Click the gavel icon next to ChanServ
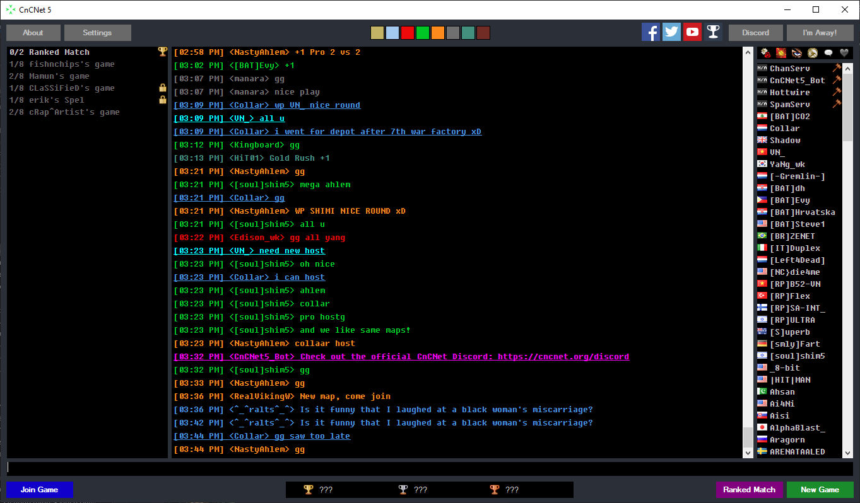This screenshot has height=503, width=860. (x=837, y=68)
